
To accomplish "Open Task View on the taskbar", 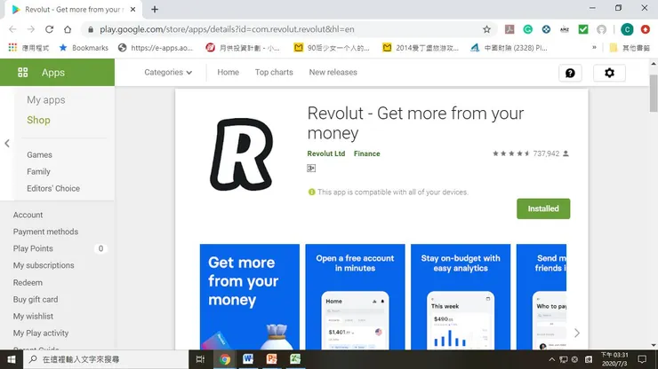I will click(x=200, y=359).
